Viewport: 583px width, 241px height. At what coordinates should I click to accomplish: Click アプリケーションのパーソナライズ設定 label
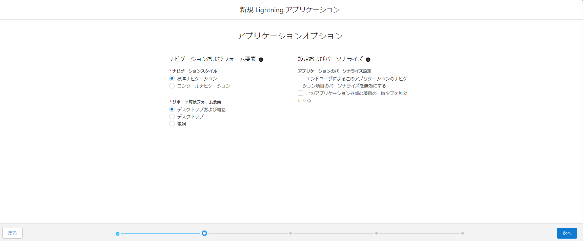[335, 71]
